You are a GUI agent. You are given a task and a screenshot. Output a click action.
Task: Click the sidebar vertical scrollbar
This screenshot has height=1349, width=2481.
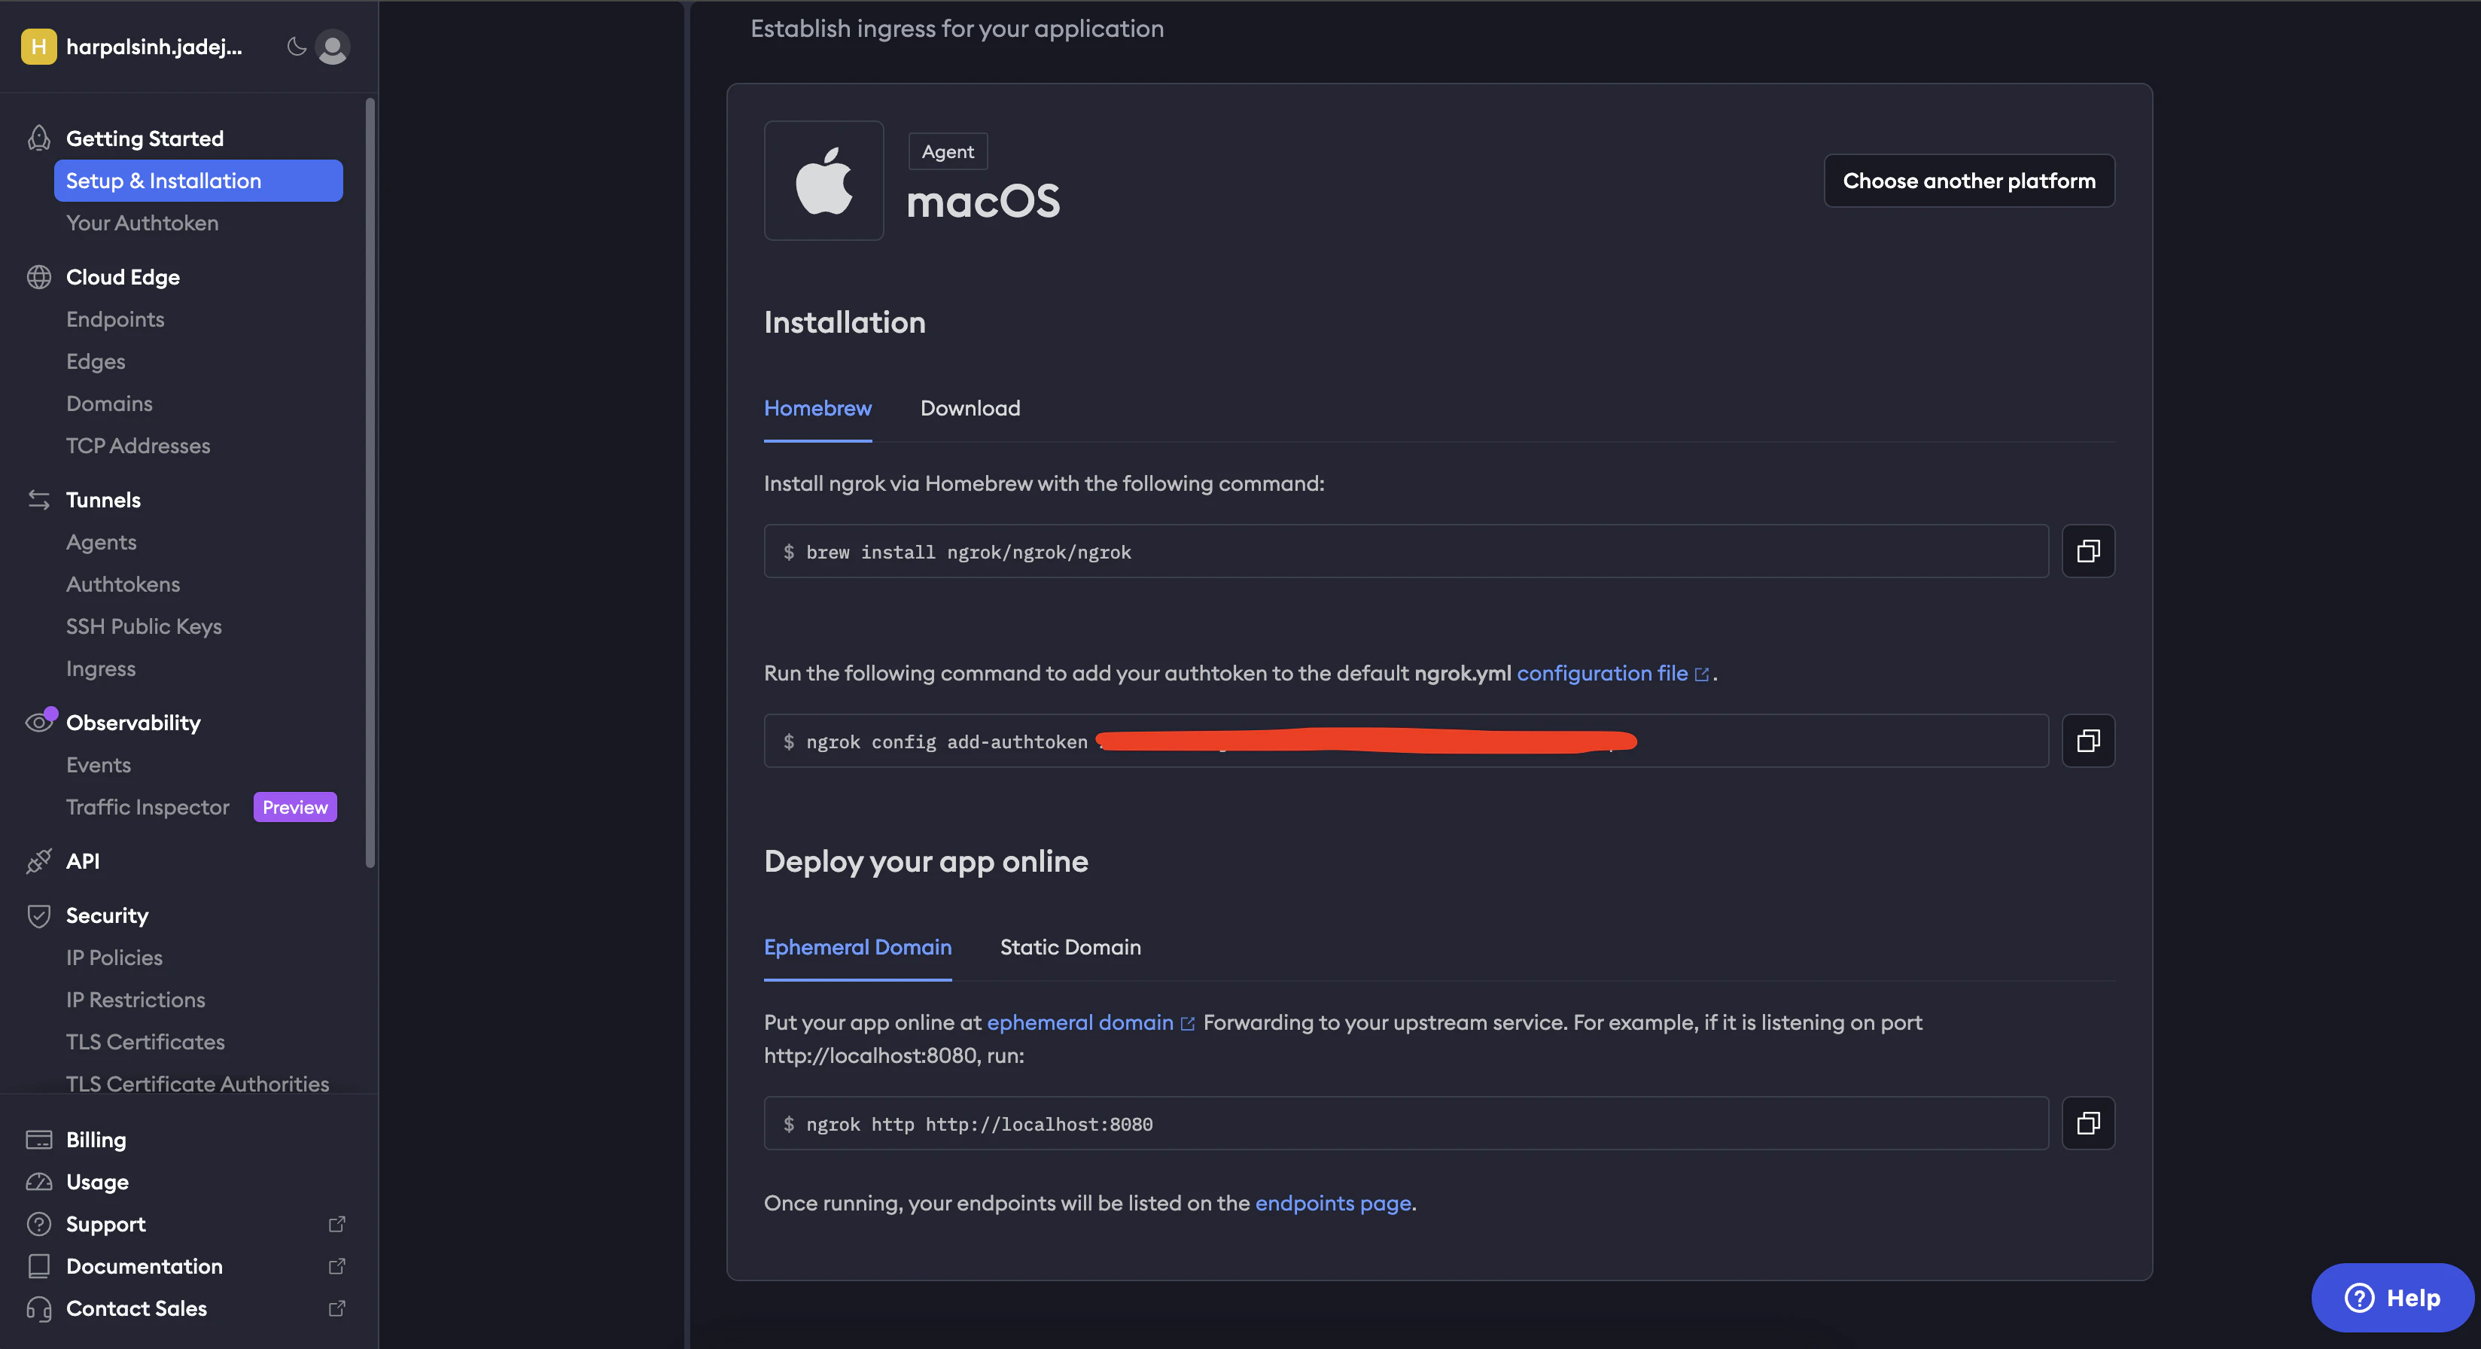coord(370,482)
